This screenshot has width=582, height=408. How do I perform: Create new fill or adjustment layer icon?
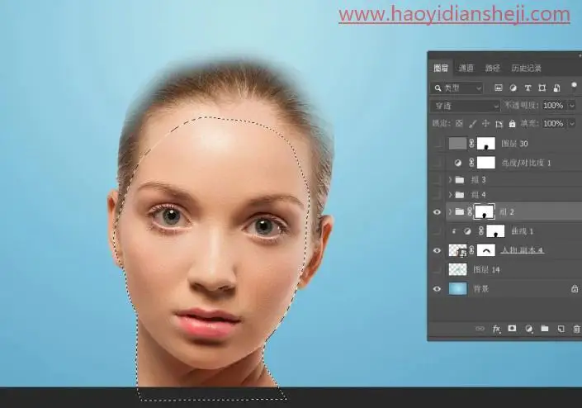click(x=528, y=329)
